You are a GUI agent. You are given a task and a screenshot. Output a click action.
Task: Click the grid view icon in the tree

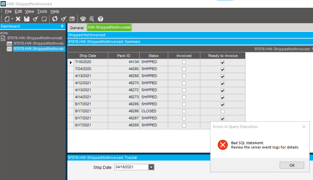[x=9, y=43]
